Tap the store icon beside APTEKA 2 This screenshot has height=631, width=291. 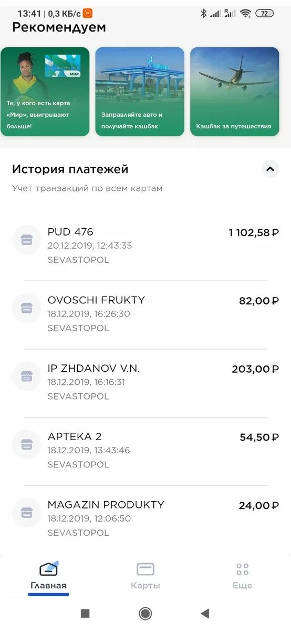pos(26,445)
